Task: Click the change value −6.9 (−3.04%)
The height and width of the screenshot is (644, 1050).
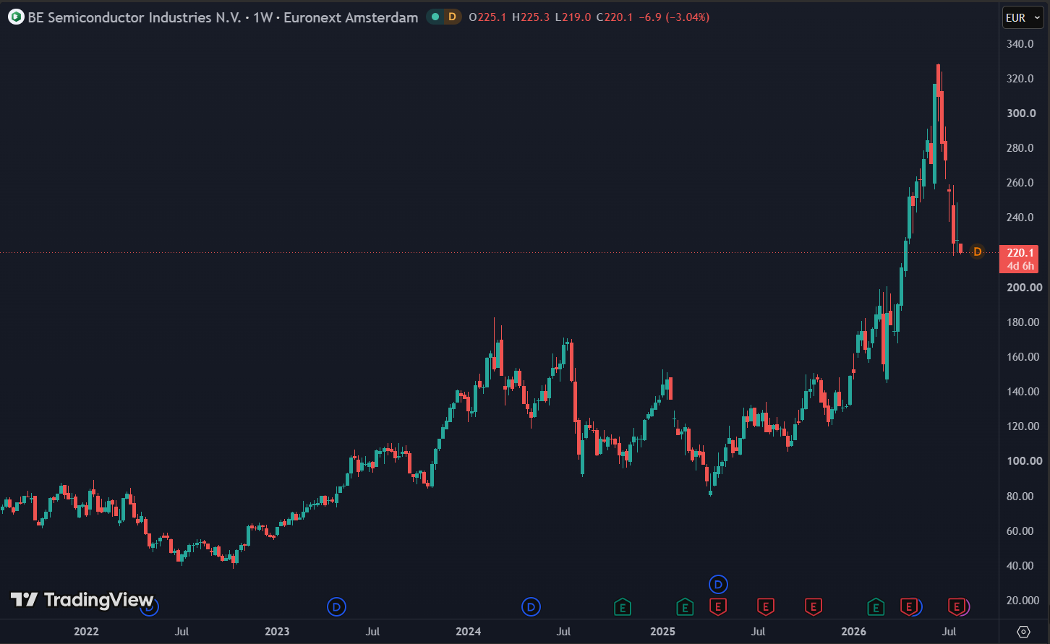Action: click(x=674, y=17)
